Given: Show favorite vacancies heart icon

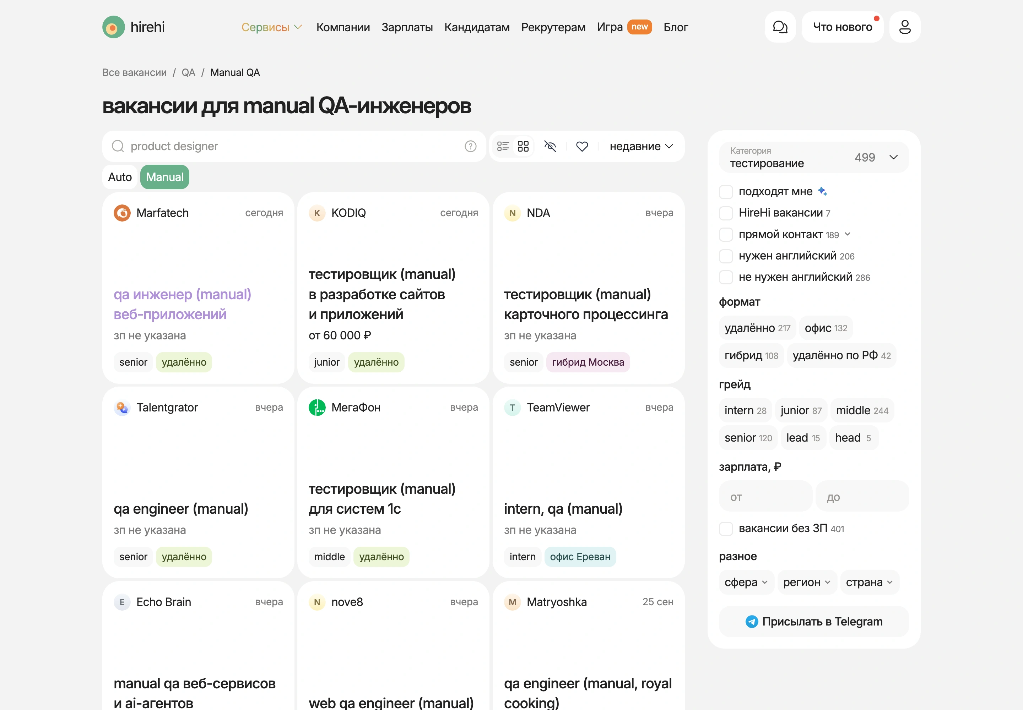Looking at the screenshot, I should coord(582,146).
